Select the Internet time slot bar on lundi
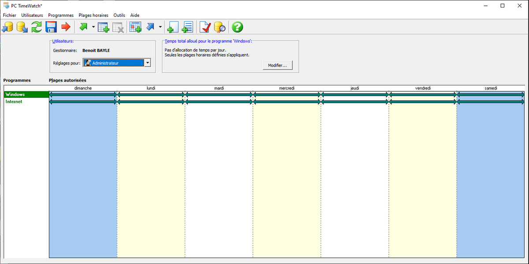The height and width of the screenshot is (264, 529). (x=151, y=102)
